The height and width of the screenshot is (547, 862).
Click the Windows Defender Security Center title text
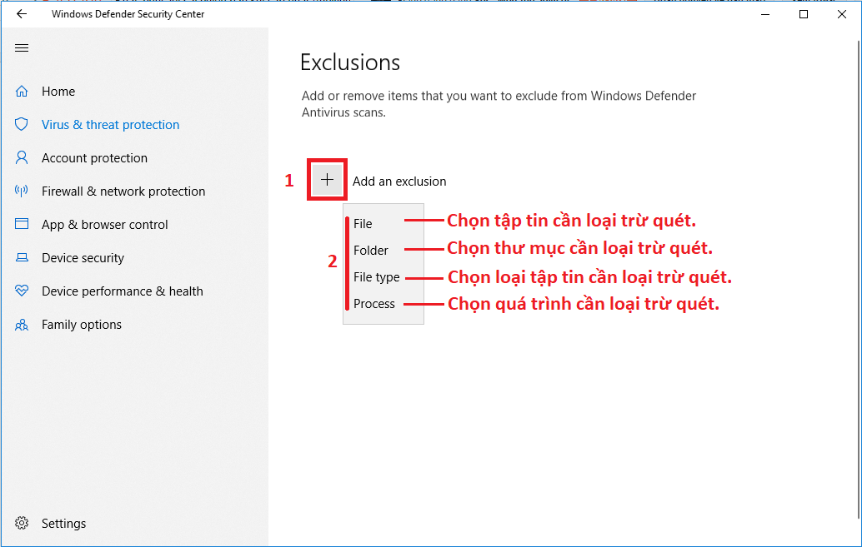click(128, 14)
